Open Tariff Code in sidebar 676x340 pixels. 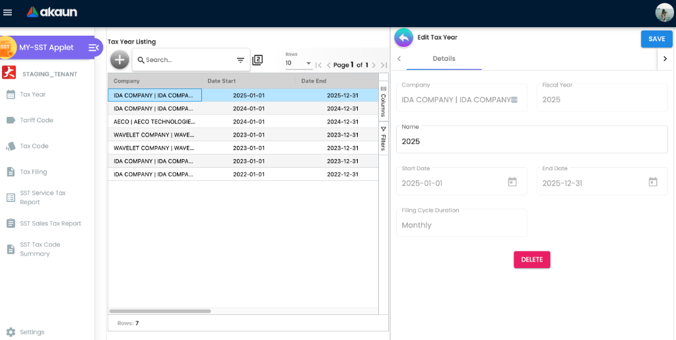36,120
